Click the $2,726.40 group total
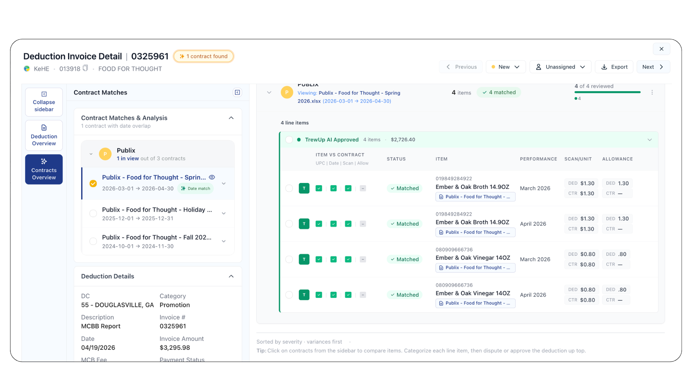 click(x=403, y=140)
